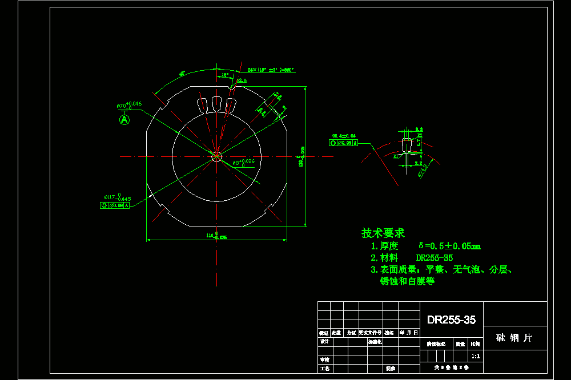Select the material note DR255-35 in green
This screenshot has height=380, width=571.
435,258
